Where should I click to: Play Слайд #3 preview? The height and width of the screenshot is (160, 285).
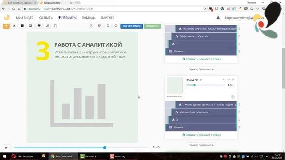click(201, 80)
